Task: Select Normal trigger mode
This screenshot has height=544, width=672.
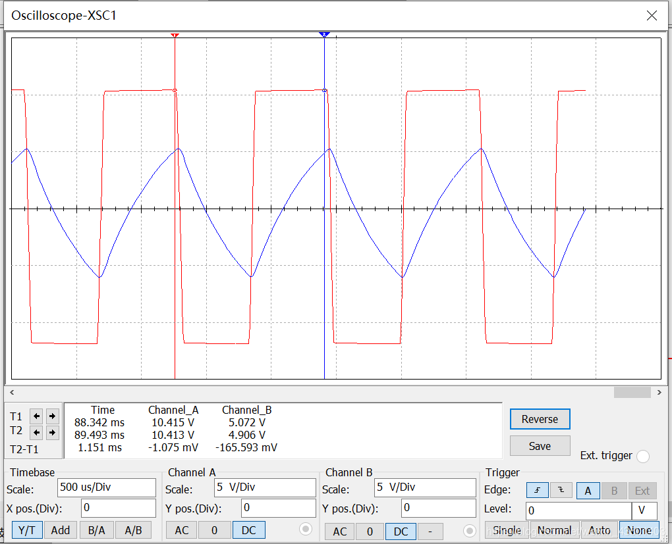Action: [x=555, y=530]
